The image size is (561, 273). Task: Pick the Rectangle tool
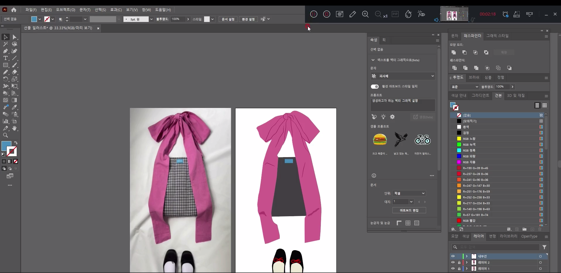[5, 65]
